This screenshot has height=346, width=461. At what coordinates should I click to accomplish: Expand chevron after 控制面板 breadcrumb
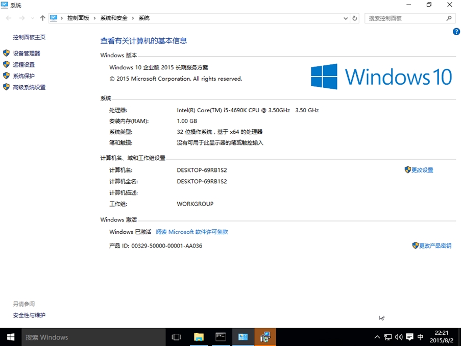pyautogui.click(x=94, y=18)
